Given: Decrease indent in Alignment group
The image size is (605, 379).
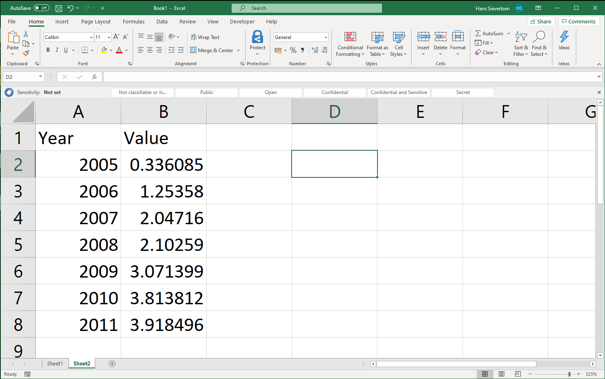Looking at the screenshot, I should click(x=172, y=50).
